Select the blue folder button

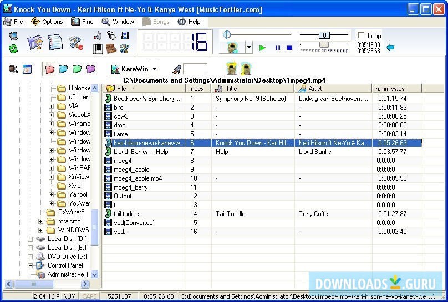[x=63, y=69]
